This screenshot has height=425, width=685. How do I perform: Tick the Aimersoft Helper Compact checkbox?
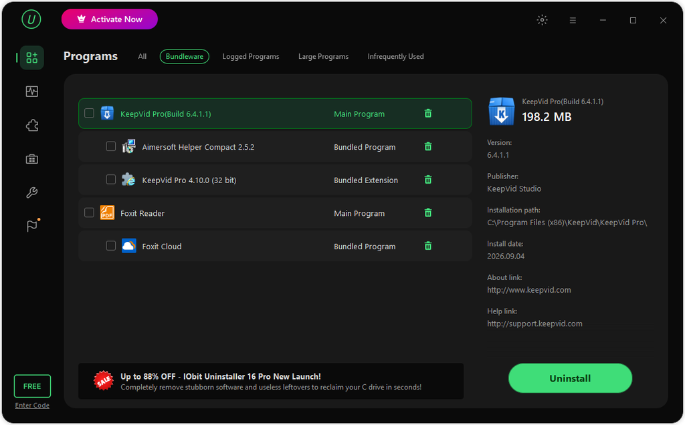click(111, 146)
